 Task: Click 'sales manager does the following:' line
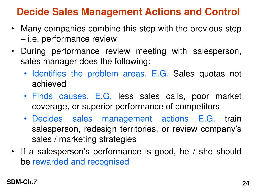click(x=86, y=62)
